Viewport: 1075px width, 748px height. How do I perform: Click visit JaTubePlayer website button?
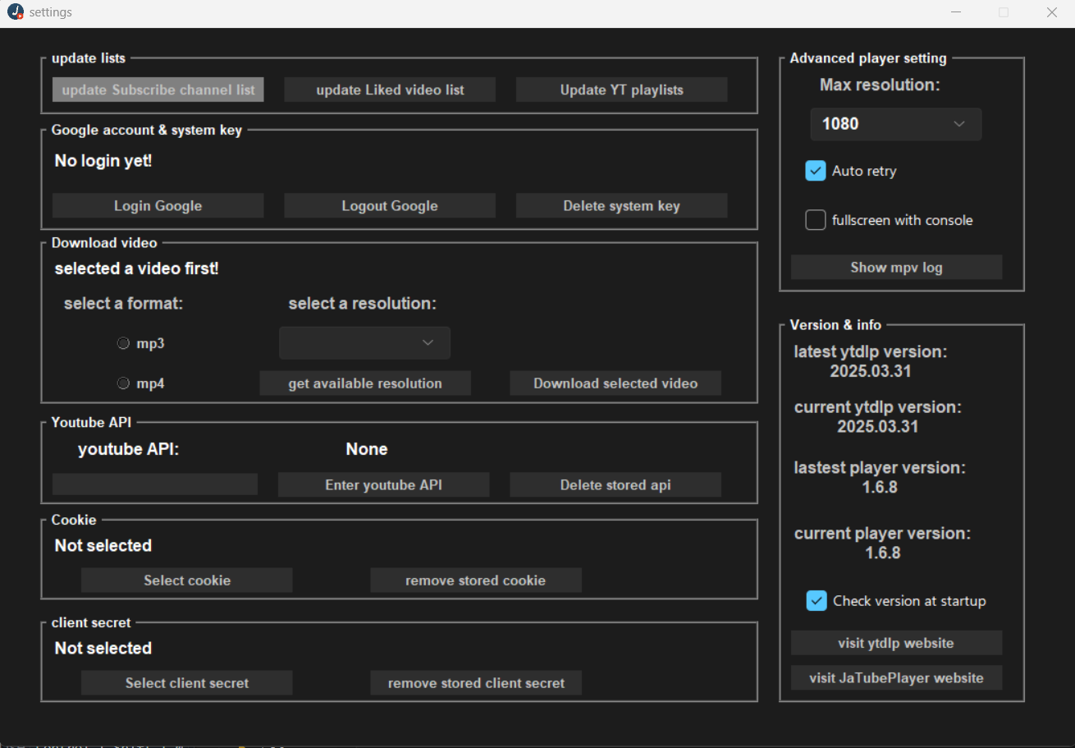click(896, 677)
